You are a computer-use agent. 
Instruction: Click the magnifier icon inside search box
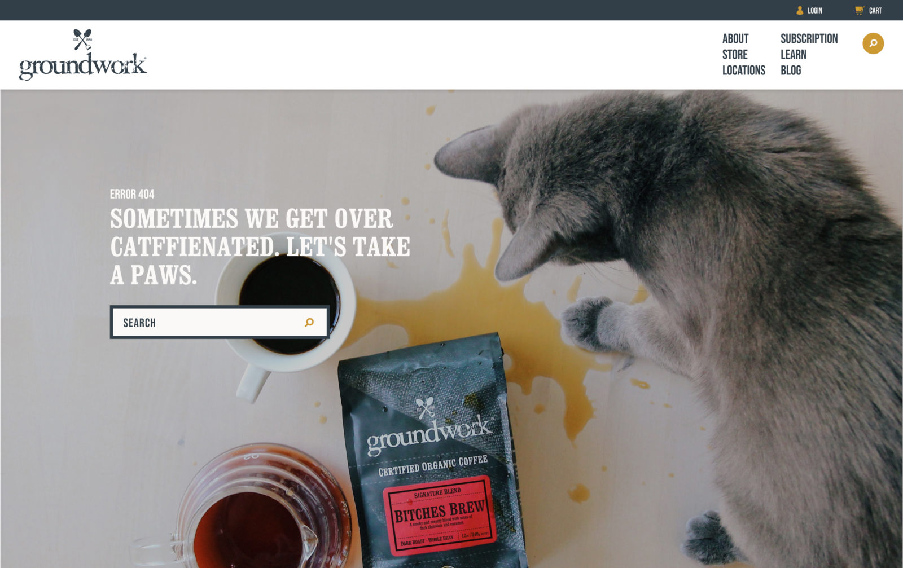point(309,322)
